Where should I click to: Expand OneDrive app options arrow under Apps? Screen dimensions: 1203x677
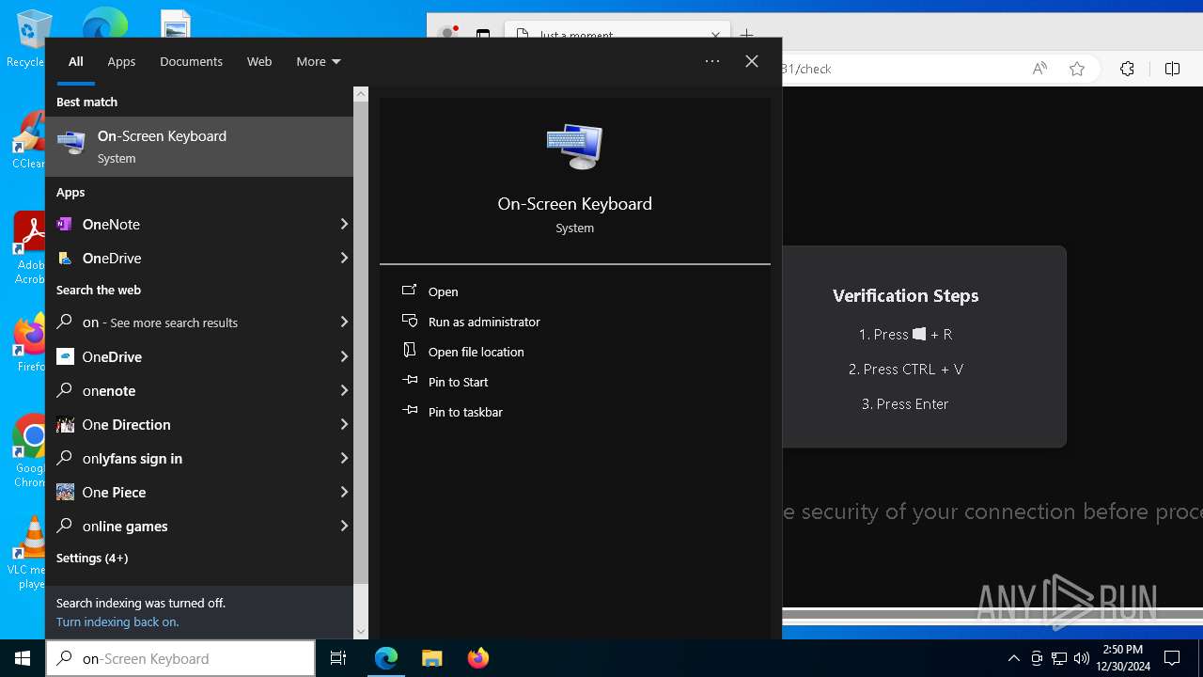[344, 258]
